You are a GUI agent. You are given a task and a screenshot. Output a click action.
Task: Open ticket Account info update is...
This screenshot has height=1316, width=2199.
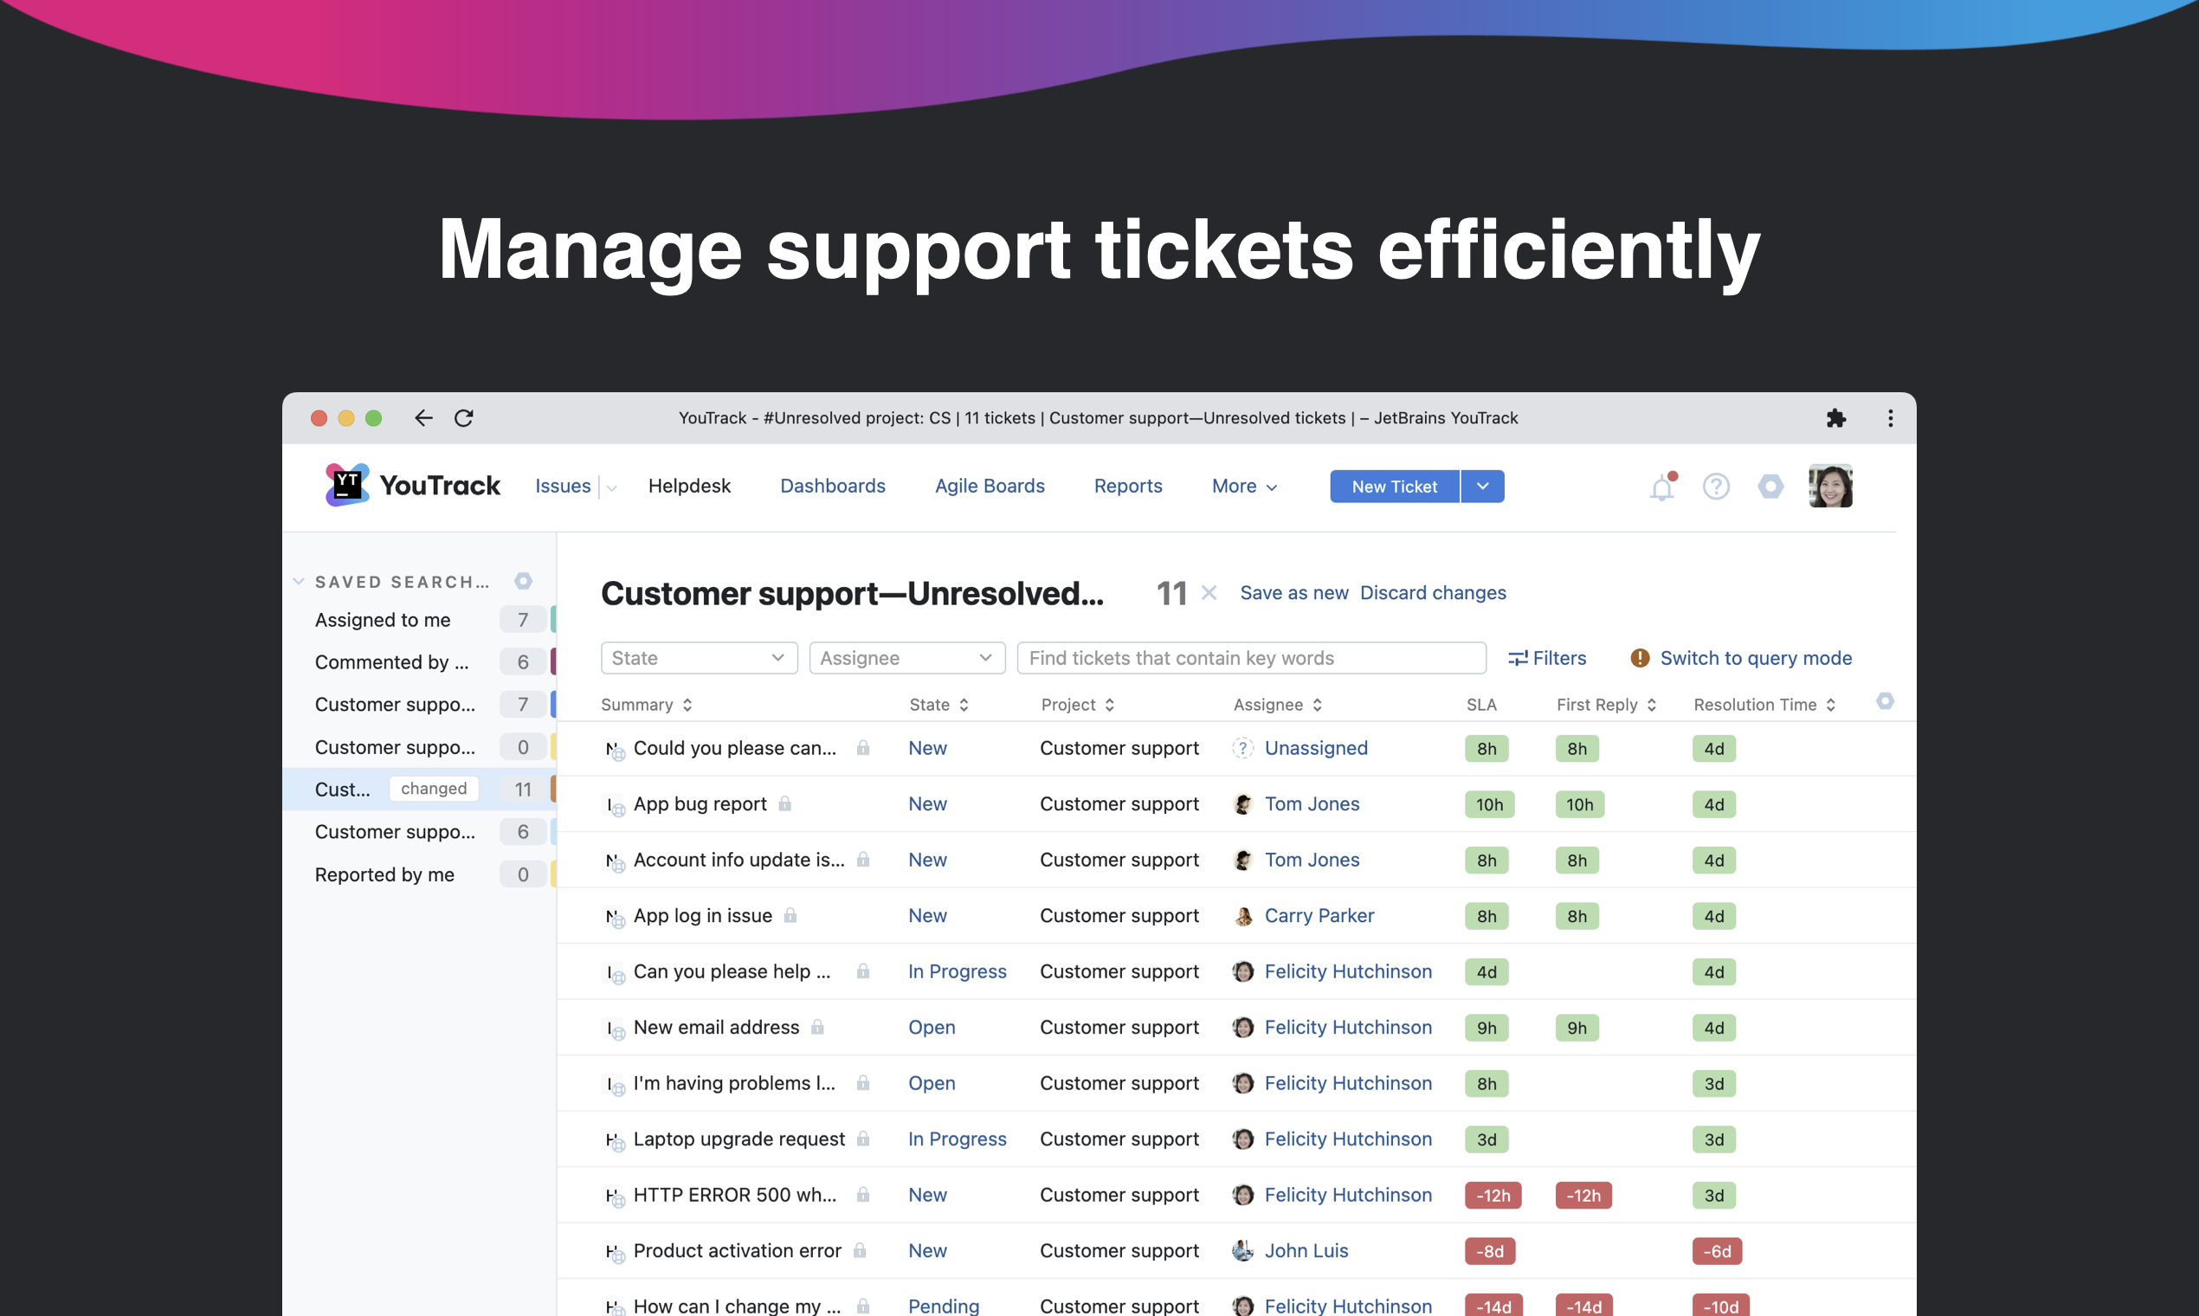point(738,860)
